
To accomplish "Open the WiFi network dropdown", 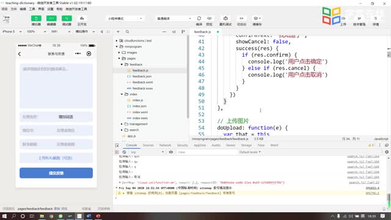I will click(x=60, y=32).
